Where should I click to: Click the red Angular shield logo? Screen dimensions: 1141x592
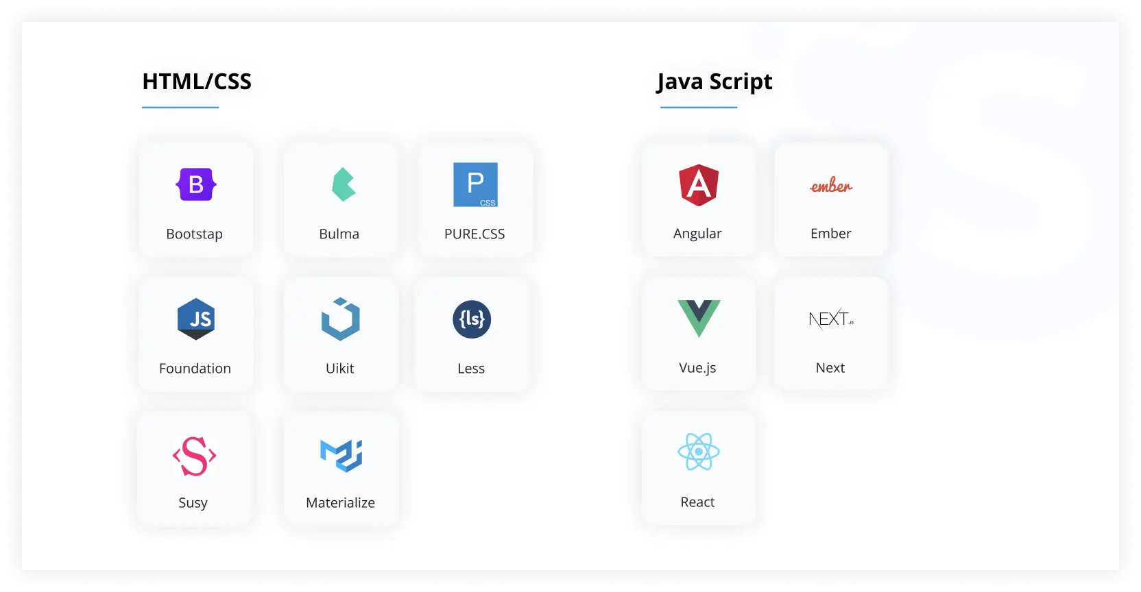pos(699,185)
